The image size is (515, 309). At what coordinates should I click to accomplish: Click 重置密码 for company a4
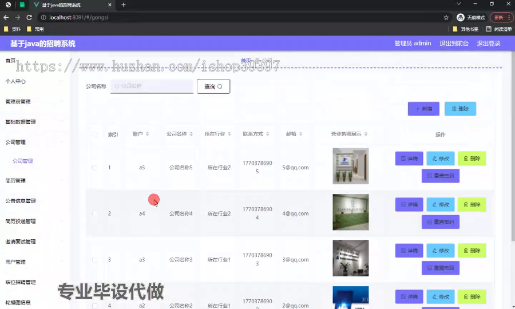441,222
